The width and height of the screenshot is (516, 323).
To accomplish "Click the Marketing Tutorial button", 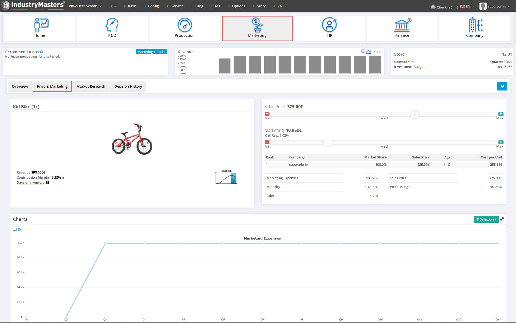I will pyautogui.click(x=151, y=52).
